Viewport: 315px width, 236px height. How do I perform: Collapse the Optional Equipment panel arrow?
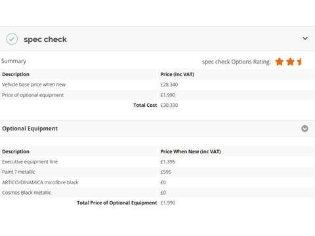[x=304, y=128]
